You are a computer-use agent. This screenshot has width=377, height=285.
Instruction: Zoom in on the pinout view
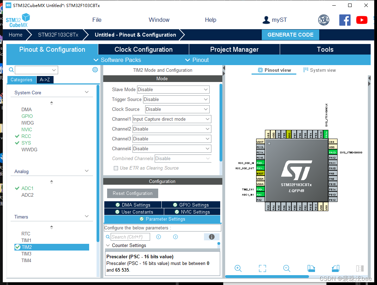[238, 268]
